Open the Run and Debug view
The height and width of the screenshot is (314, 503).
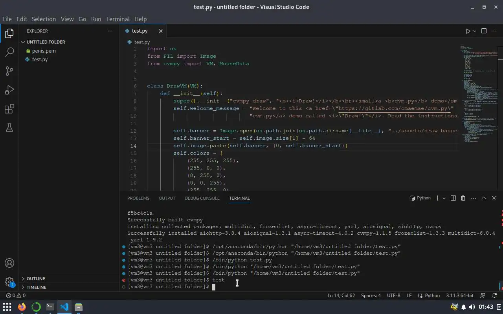[9, 90]
